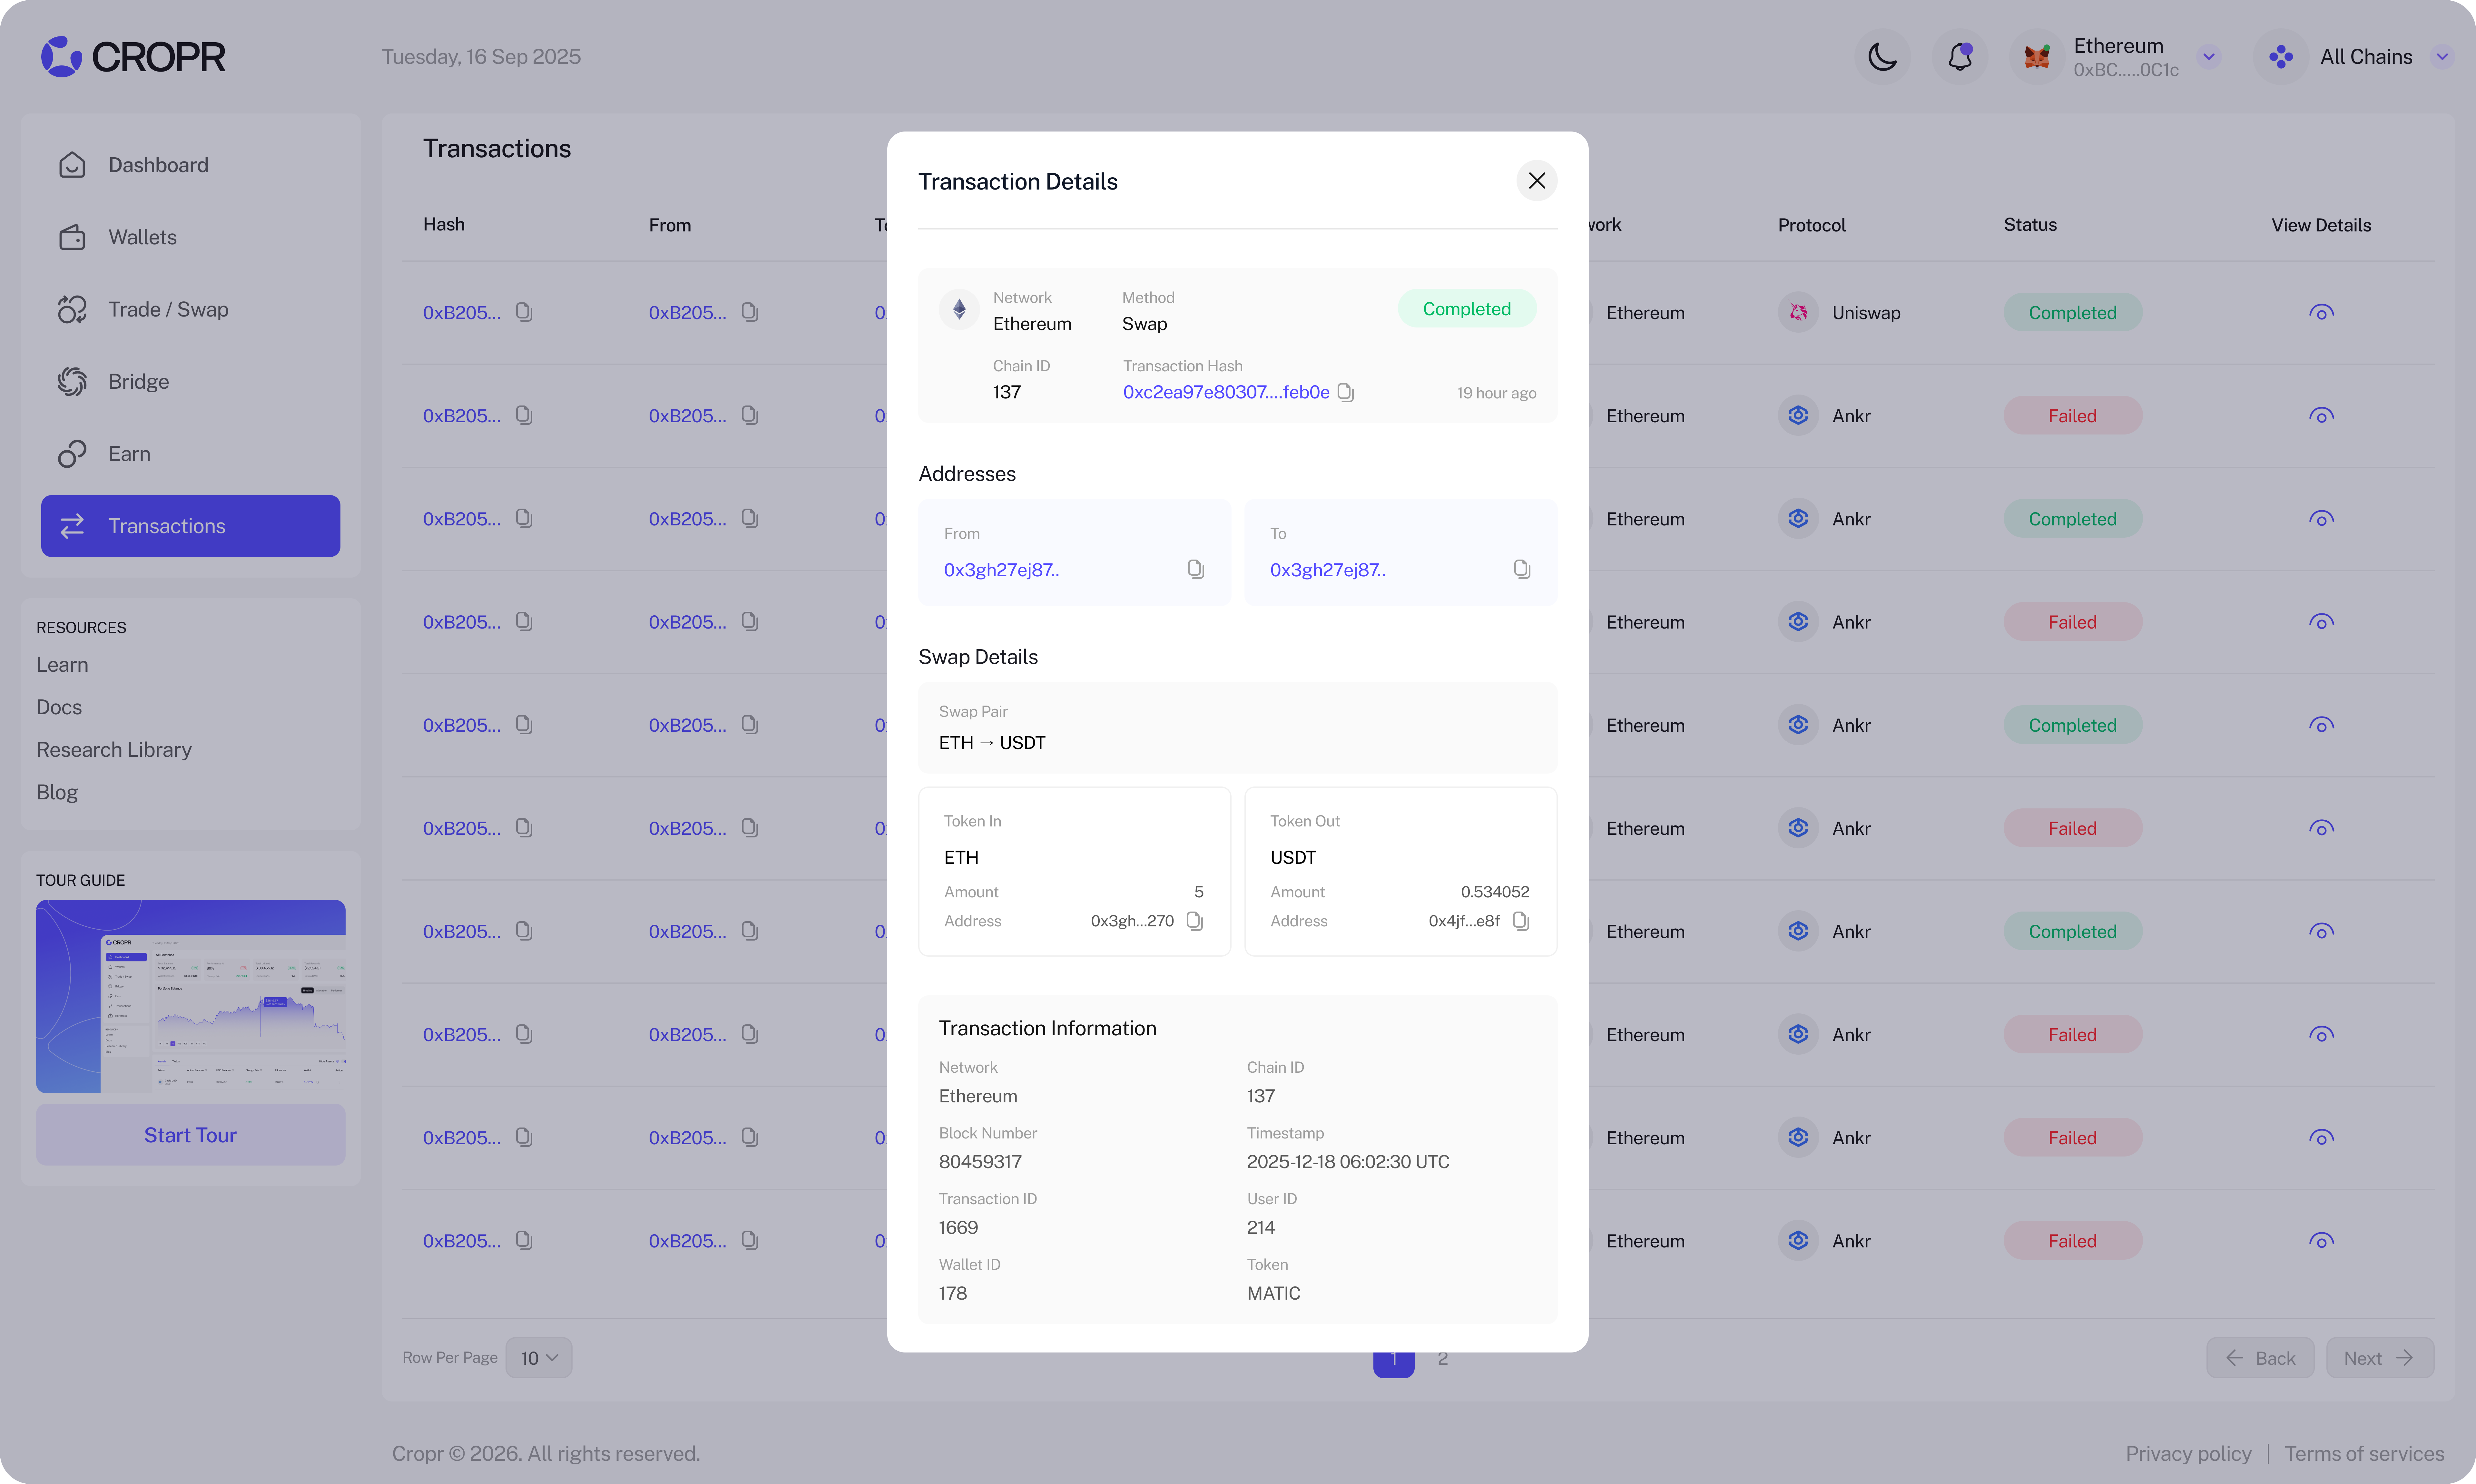Open notifications bell
Image resolution: width=2476 pixels, height=1484 pixels.
(x=1960, y=57)
